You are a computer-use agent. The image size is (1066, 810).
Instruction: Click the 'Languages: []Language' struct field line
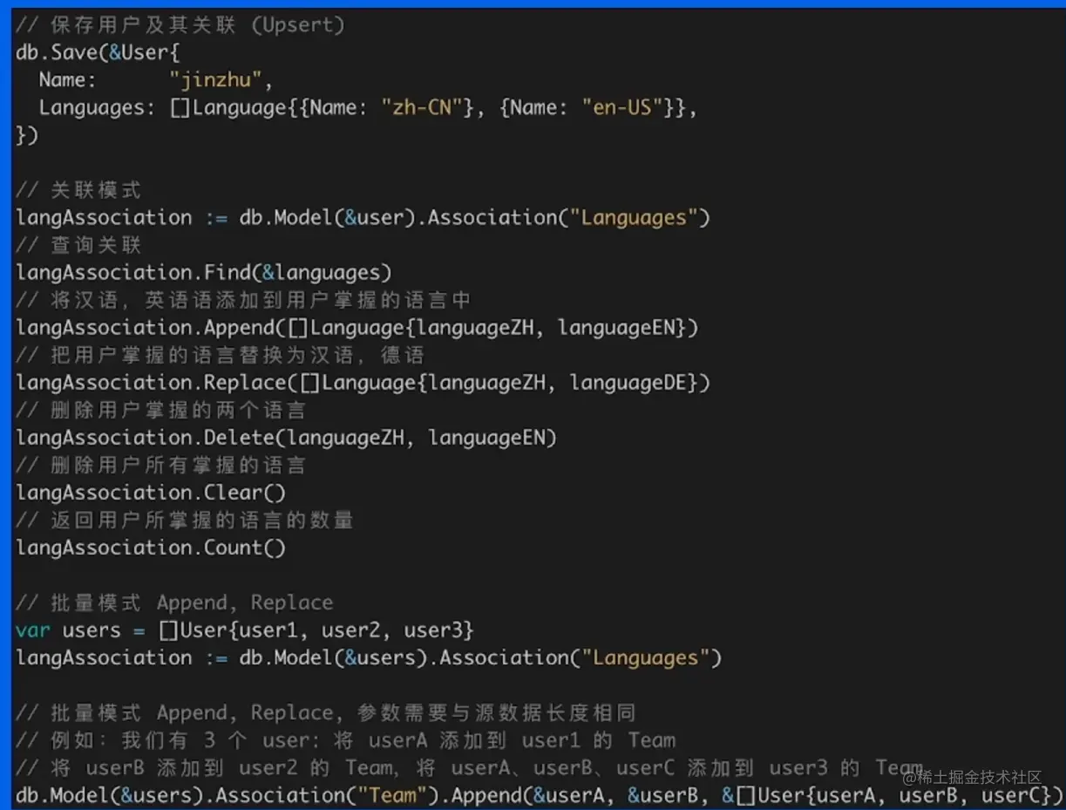click(368, 108)
